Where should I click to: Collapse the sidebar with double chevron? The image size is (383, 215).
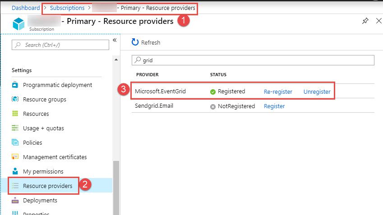(x=115, y=40)
